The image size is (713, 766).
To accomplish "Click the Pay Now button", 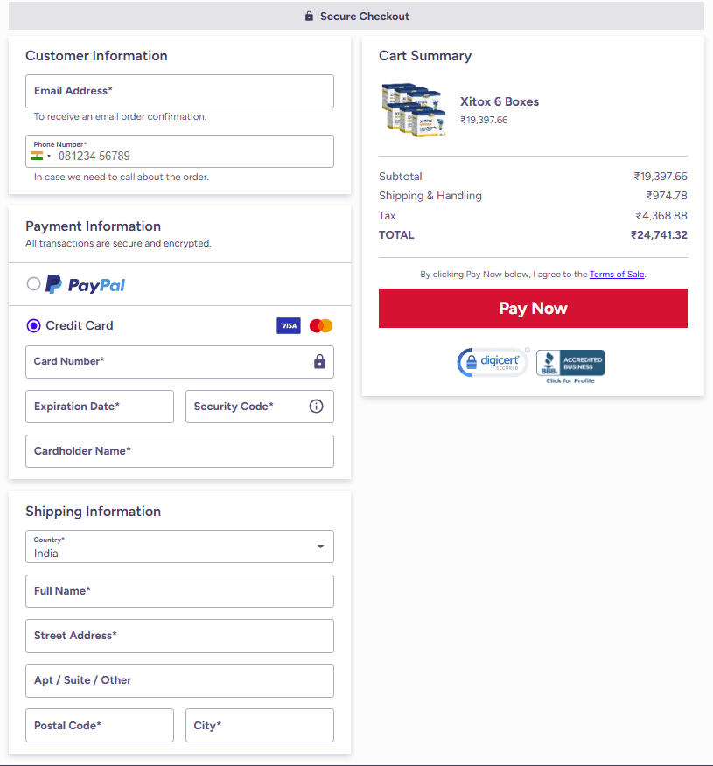I will pyautogui.click(x=533, y=308).
